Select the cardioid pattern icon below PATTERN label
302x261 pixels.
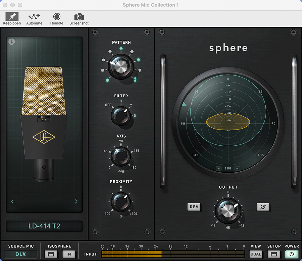pos(121,49)
